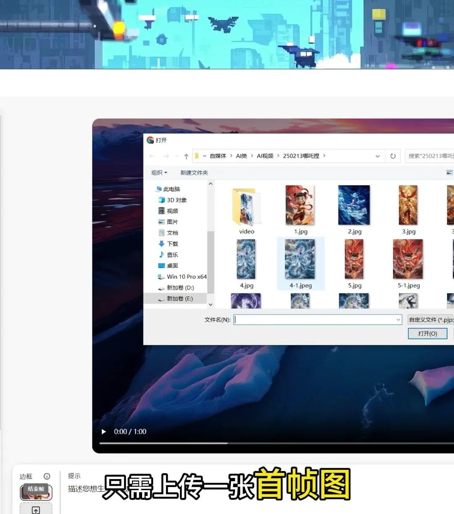
Task: Navigate up one folder level with the up arrow
Action: point(185,156)
